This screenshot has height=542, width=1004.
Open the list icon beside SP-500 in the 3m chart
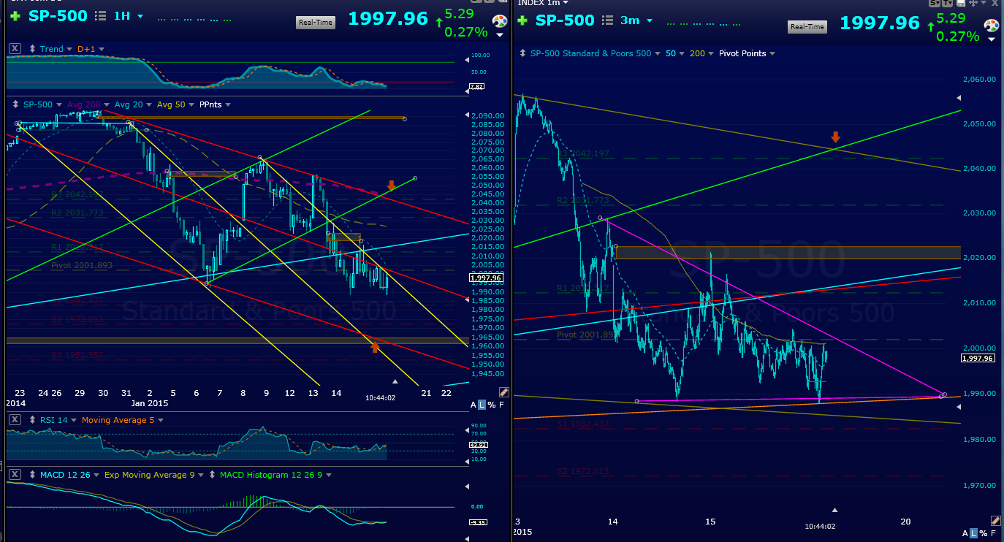coord(609,20)
